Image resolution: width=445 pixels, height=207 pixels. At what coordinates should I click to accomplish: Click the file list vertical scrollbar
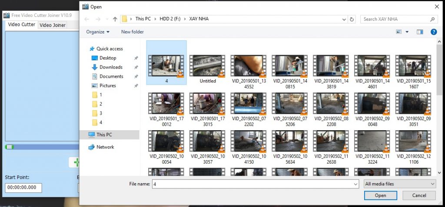(x=439, y=70)
